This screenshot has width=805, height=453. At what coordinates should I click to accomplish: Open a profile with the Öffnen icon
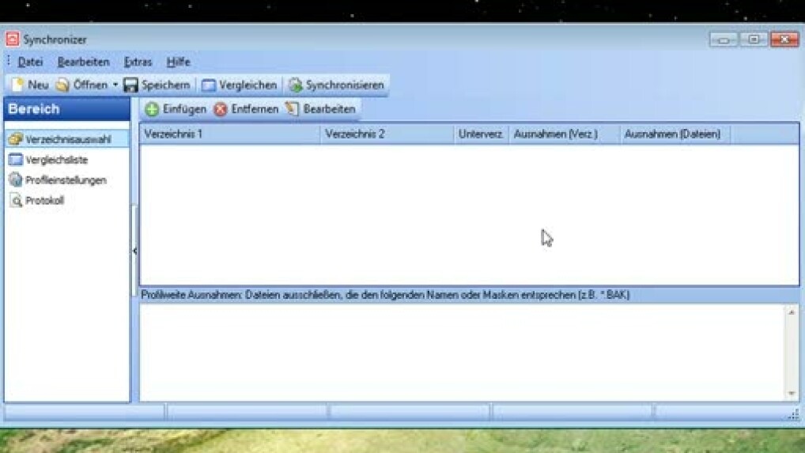tap(62, 85)
